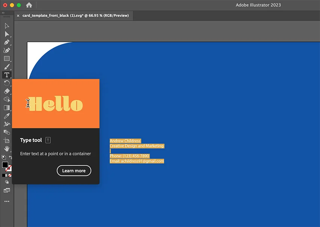
Task: Click the macOS green fullscreen button
Action: 19,5
